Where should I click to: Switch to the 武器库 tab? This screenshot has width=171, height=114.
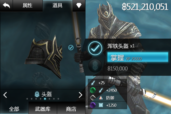pos(43,109)
